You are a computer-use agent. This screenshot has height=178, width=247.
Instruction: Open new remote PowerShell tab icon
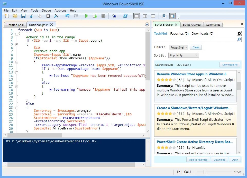[114, 16]
